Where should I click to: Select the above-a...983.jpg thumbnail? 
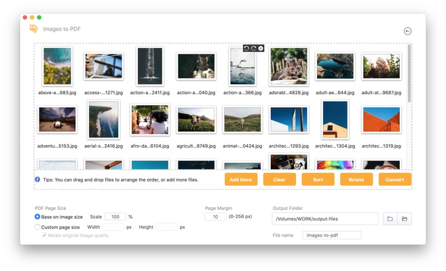[x=57, y=66]
